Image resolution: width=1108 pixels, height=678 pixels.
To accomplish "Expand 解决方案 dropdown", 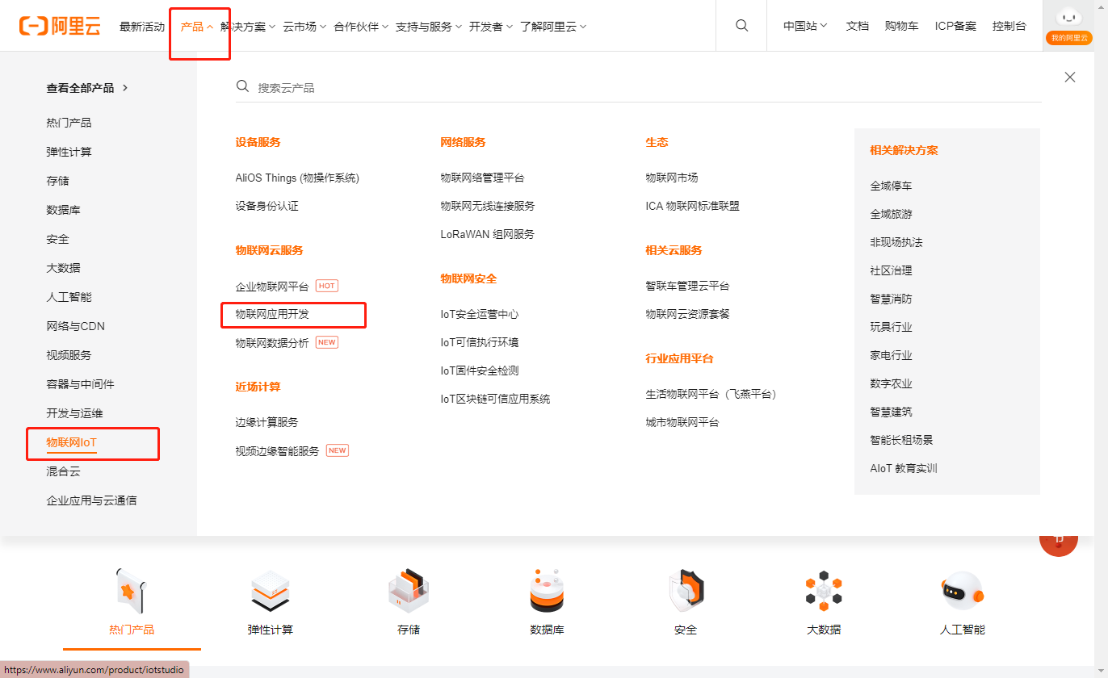I will 249,27.
